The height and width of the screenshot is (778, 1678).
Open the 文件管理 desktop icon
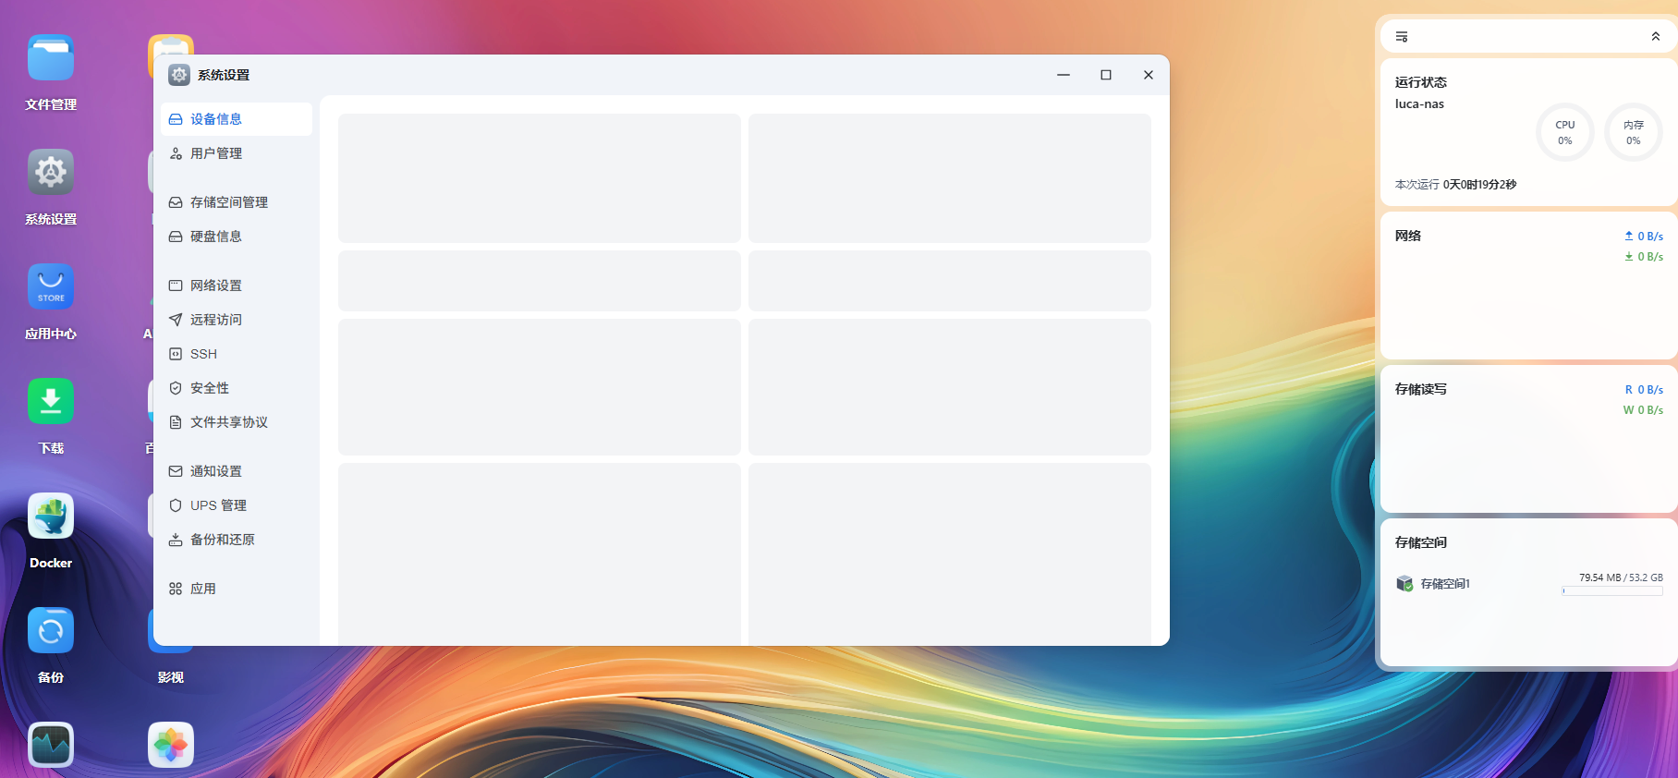[x=51, y=58]
